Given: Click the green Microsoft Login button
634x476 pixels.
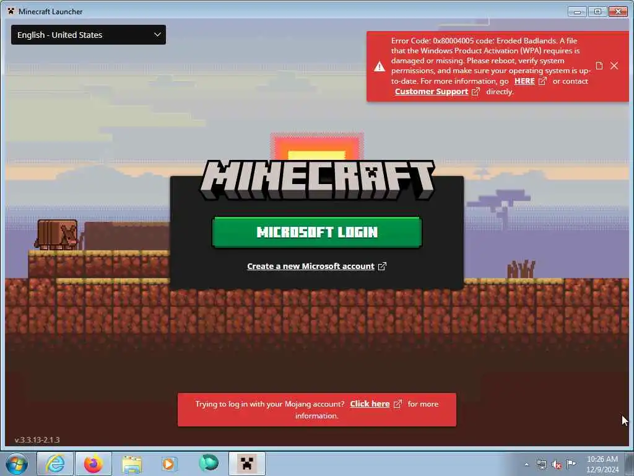Looking at the screenshot, I should point(317,232).
